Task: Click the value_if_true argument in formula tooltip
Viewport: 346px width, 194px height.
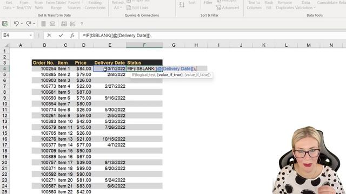Action: (170, 75)
